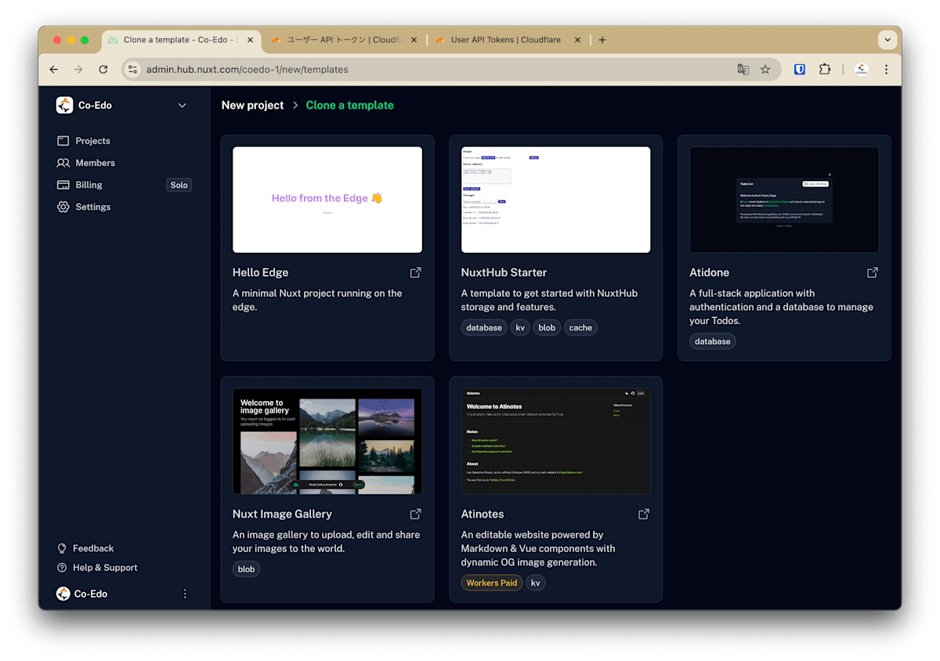Expand the Co-Edo team switcher chevron
This screenshot has height=661, width=940.
[x=183, y=106]
